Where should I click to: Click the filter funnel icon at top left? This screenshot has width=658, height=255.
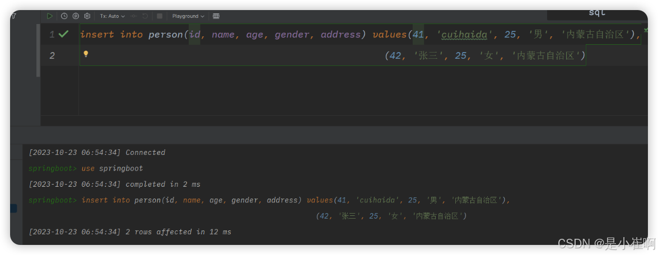[x=13, y=16]
